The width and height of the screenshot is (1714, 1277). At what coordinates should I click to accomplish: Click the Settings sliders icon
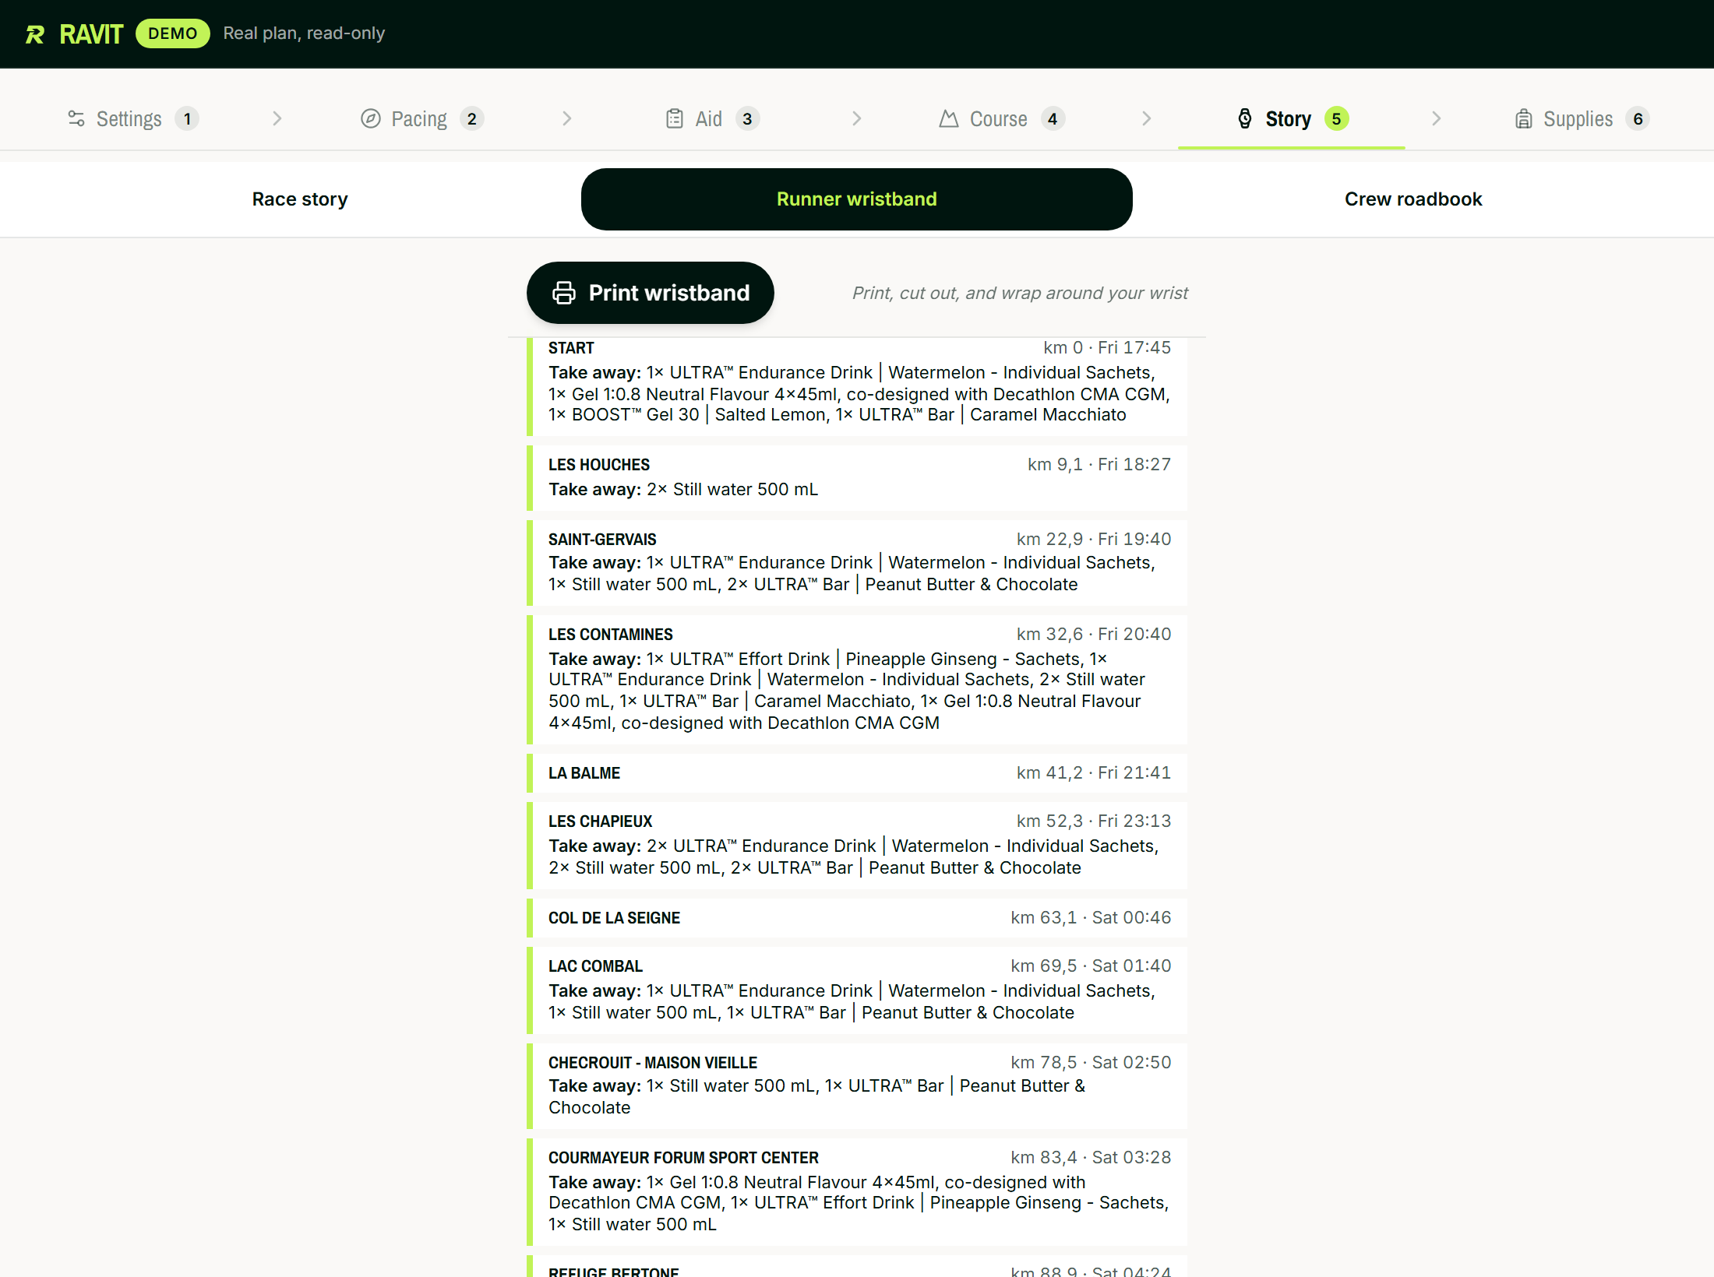[76, 118]
